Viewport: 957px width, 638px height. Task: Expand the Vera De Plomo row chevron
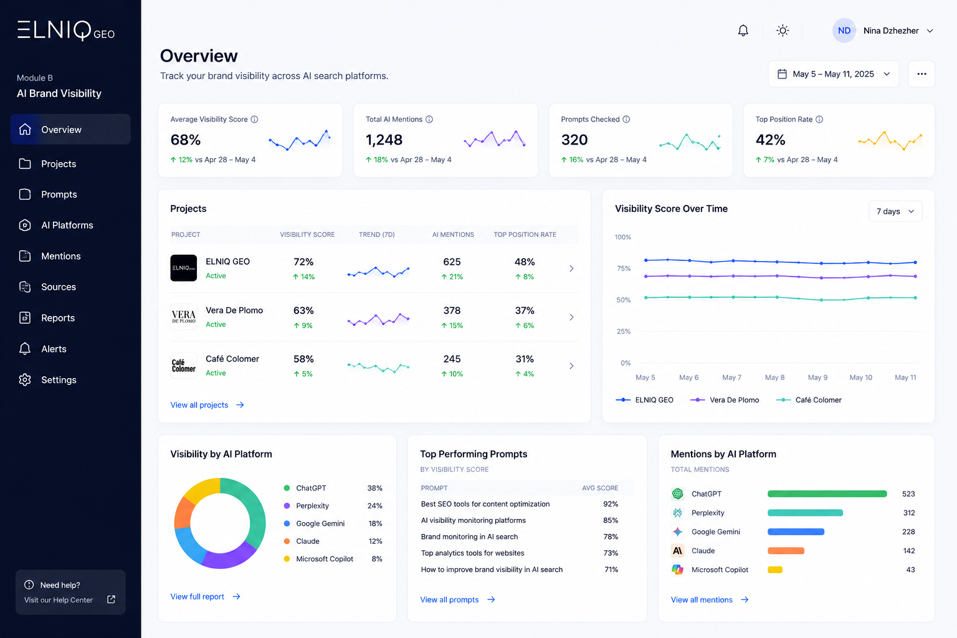tap(571, 317)
